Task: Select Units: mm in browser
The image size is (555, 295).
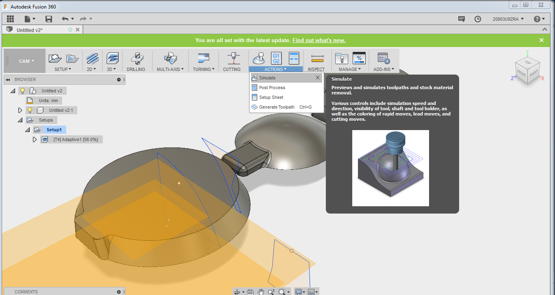Action: coord(44,100)
